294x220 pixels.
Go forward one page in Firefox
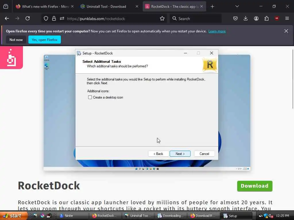point(17,19)
